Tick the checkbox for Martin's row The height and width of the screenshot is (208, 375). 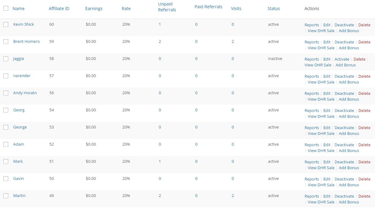(6, 196)
